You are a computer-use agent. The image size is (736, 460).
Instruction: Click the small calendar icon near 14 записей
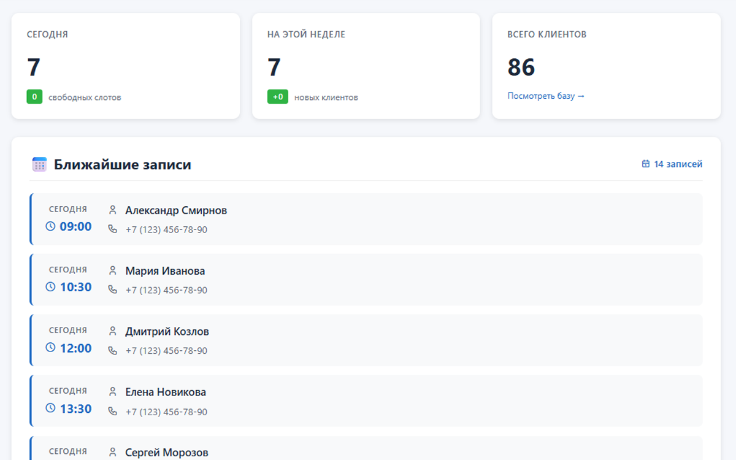645,164
